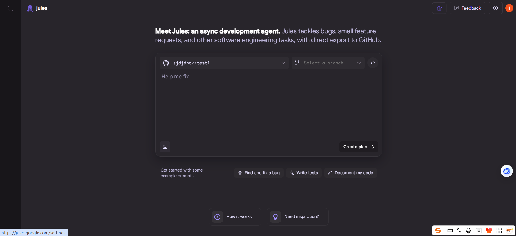Focus the Help me fix prompt box
The image size is (516, 236).
tap(269, 105)
